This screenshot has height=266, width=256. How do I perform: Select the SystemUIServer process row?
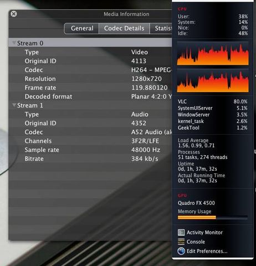point(212,108)
